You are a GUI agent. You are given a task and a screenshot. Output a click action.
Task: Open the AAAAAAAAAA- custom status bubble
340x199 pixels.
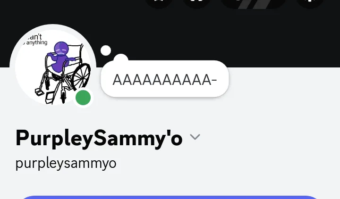click(x=165, y=80)
